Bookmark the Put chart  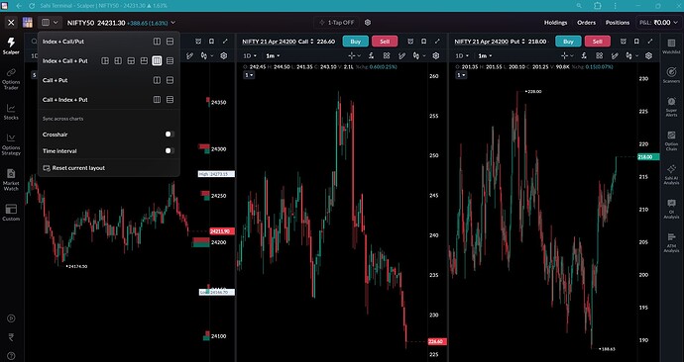click(636, 42)
